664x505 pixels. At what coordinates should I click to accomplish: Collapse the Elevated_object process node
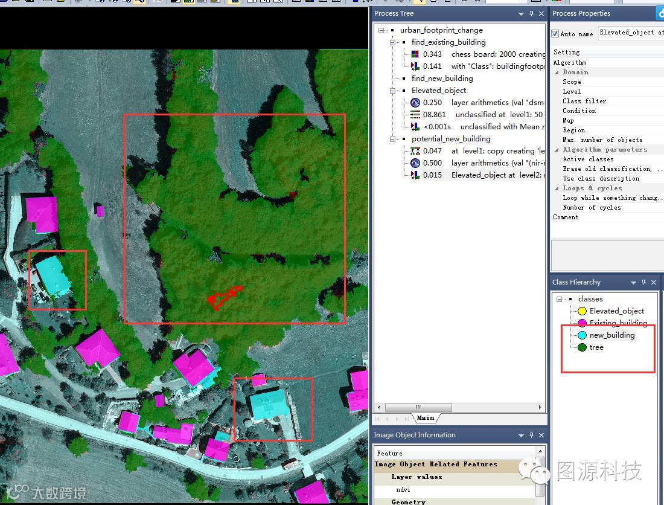(x=392, y=91)
